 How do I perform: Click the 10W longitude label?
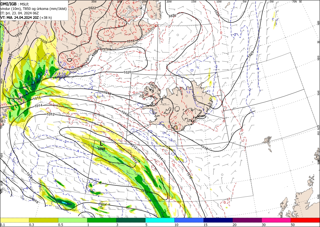point(219,1)
